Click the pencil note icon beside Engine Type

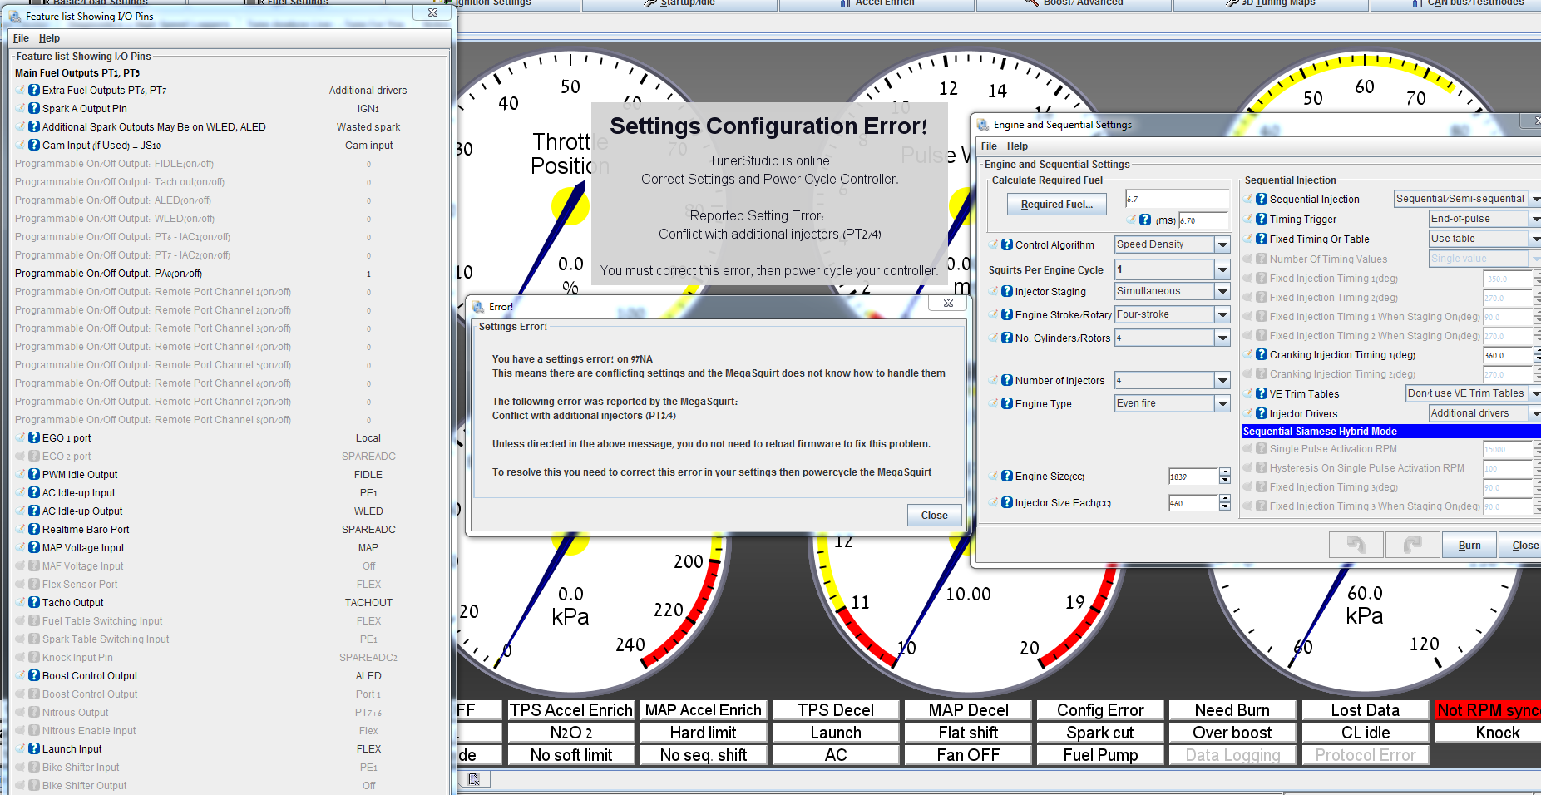994,403
